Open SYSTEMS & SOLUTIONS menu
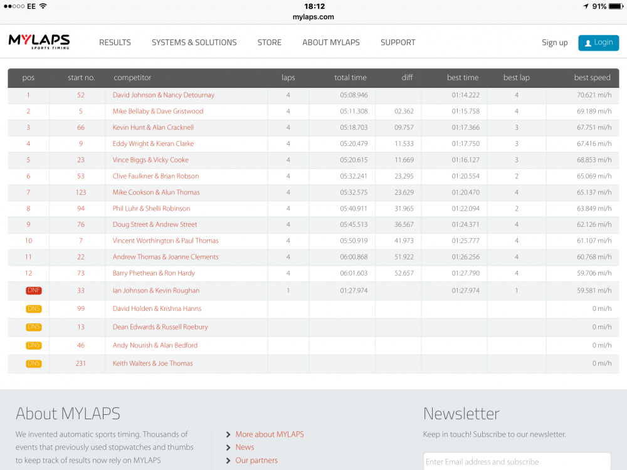627x470 pixels. tap(194, 43)
